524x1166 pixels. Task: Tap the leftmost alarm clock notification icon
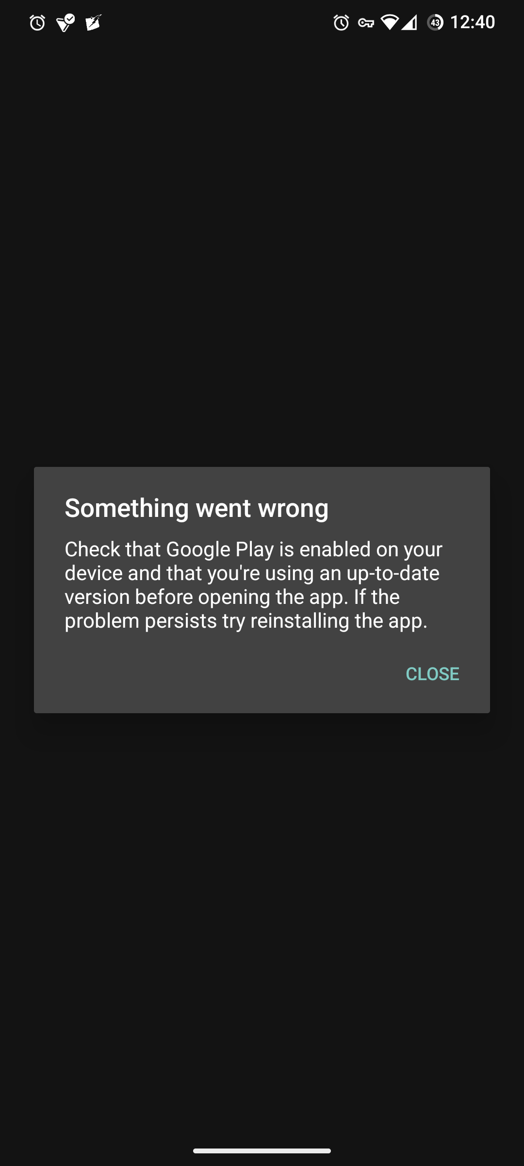(37, 23)
